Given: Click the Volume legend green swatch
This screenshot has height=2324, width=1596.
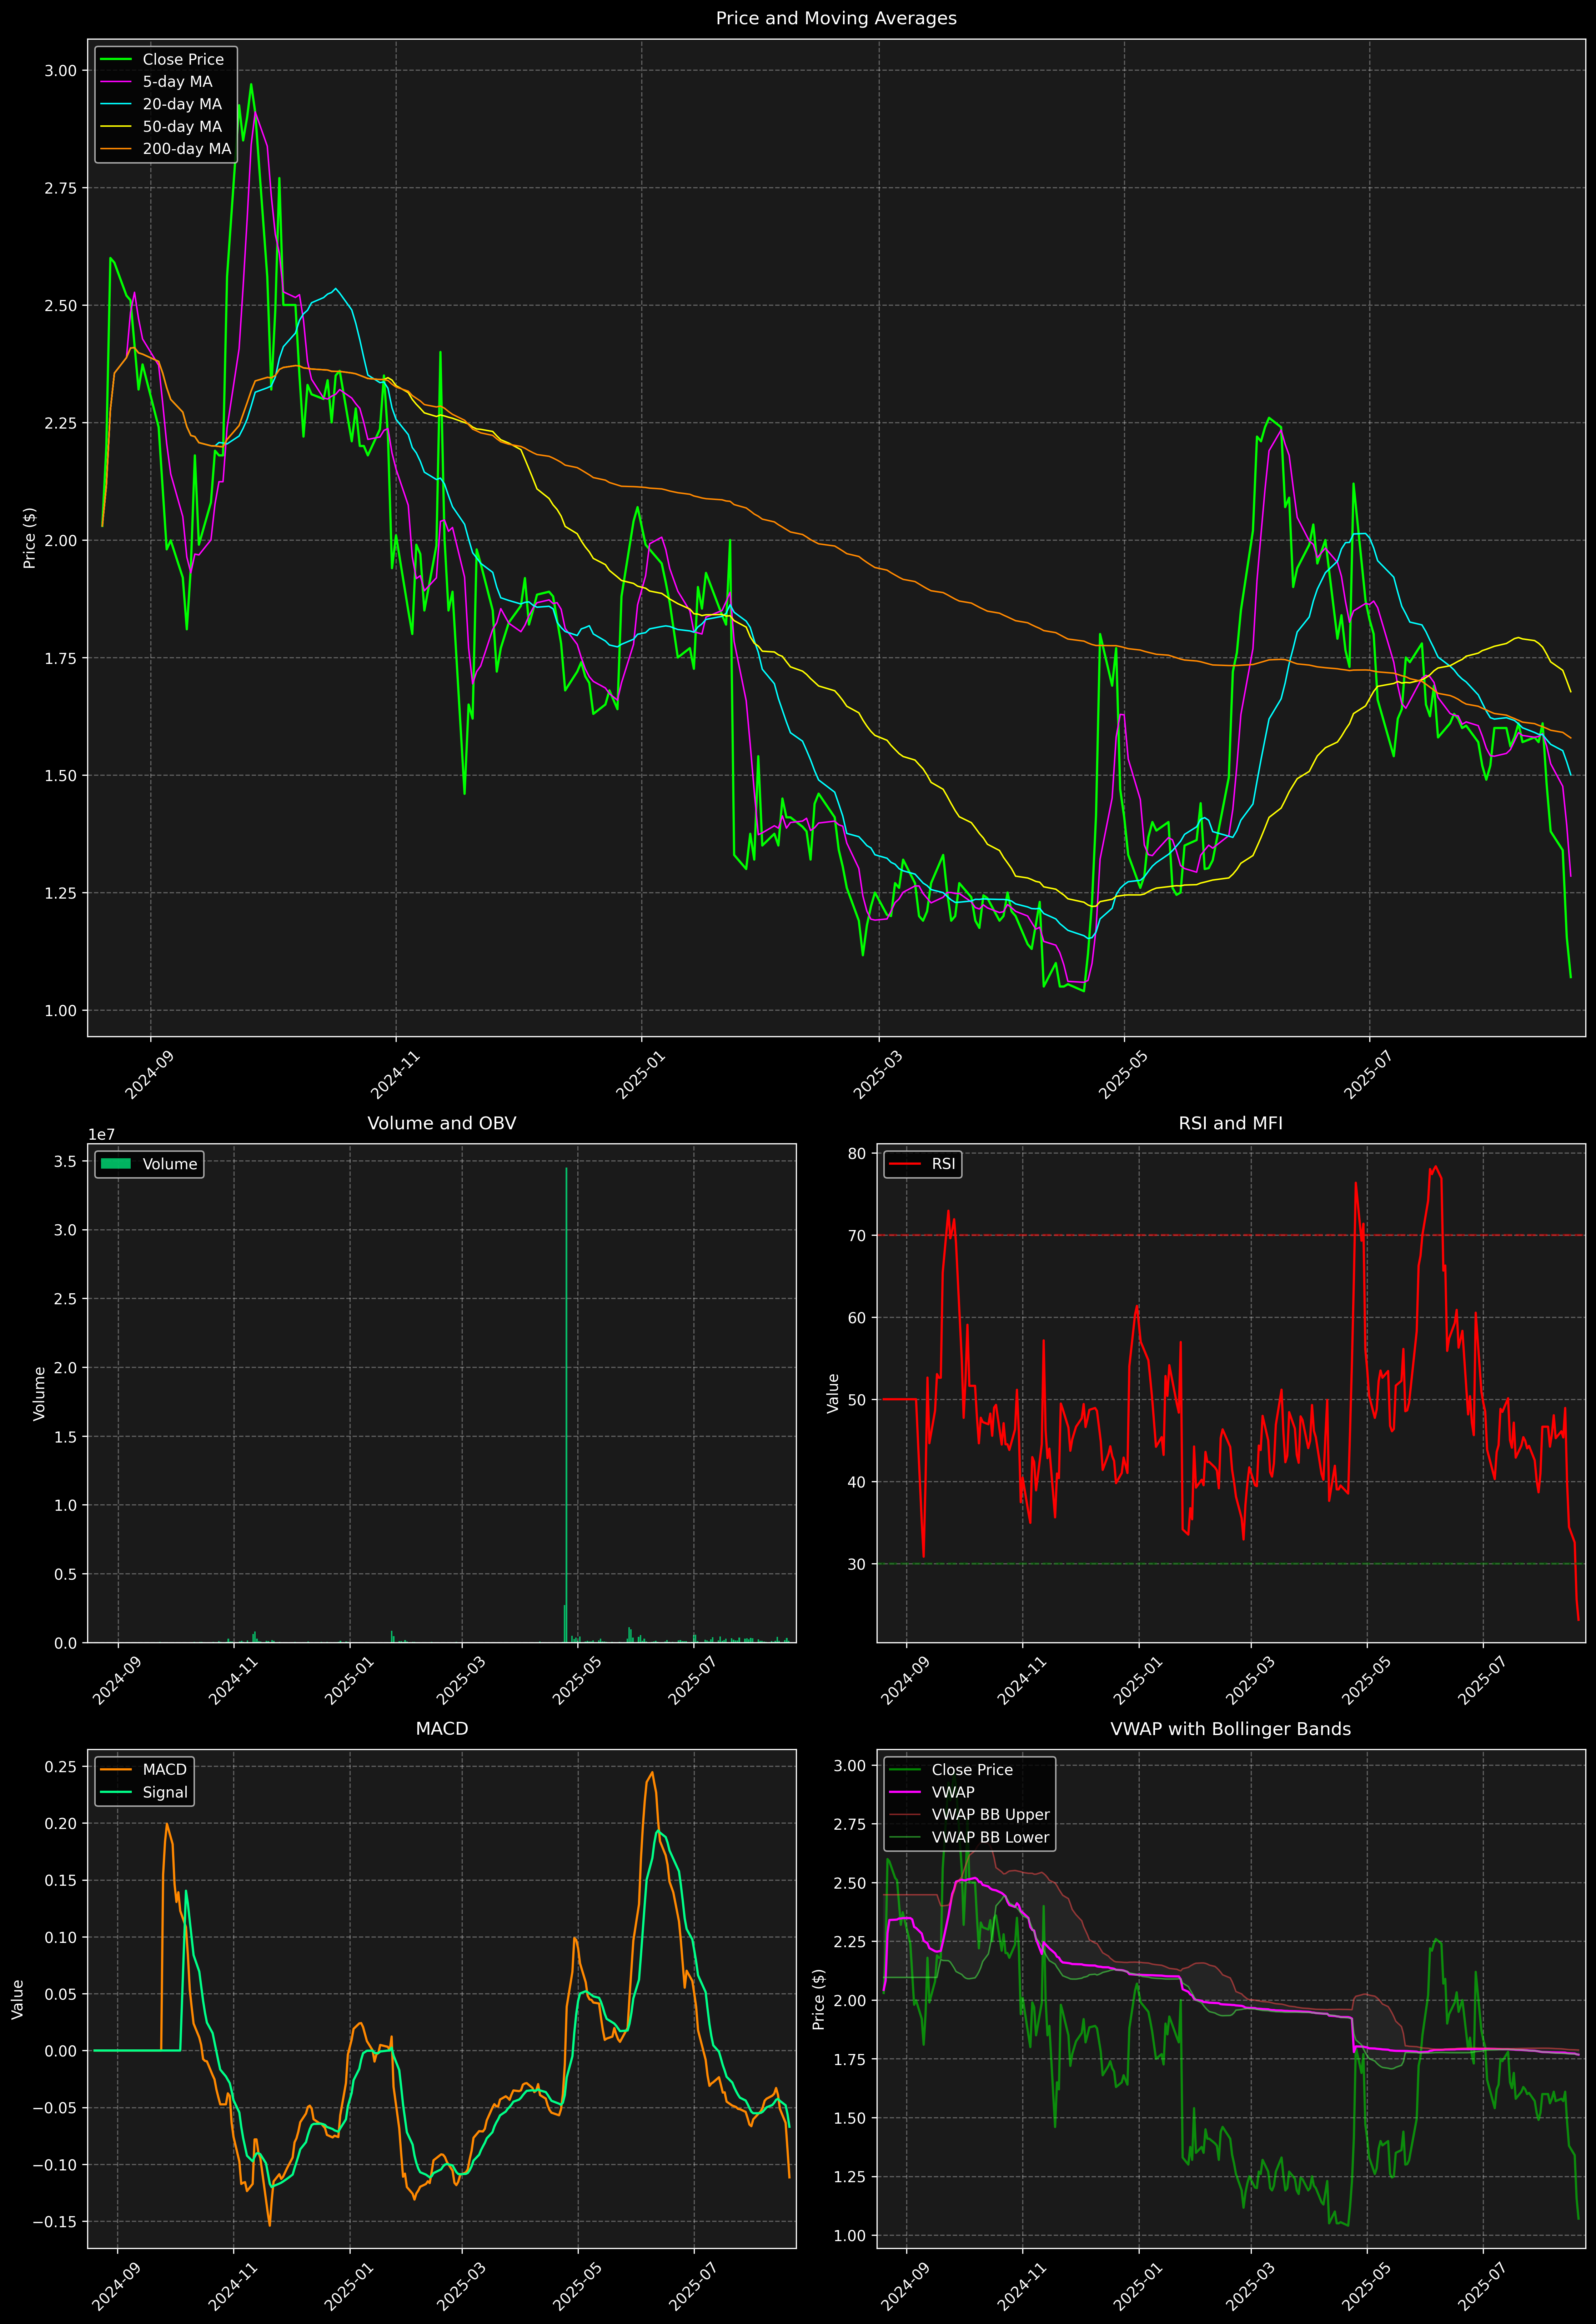Looking at the screenshot, I should [x=116, y=1164].
